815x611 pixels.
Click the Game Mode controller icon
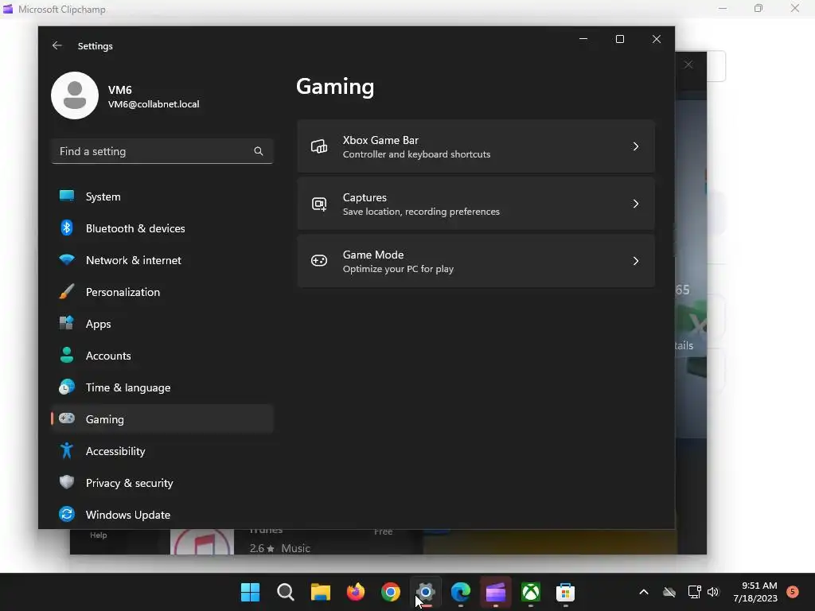point(319,261)
